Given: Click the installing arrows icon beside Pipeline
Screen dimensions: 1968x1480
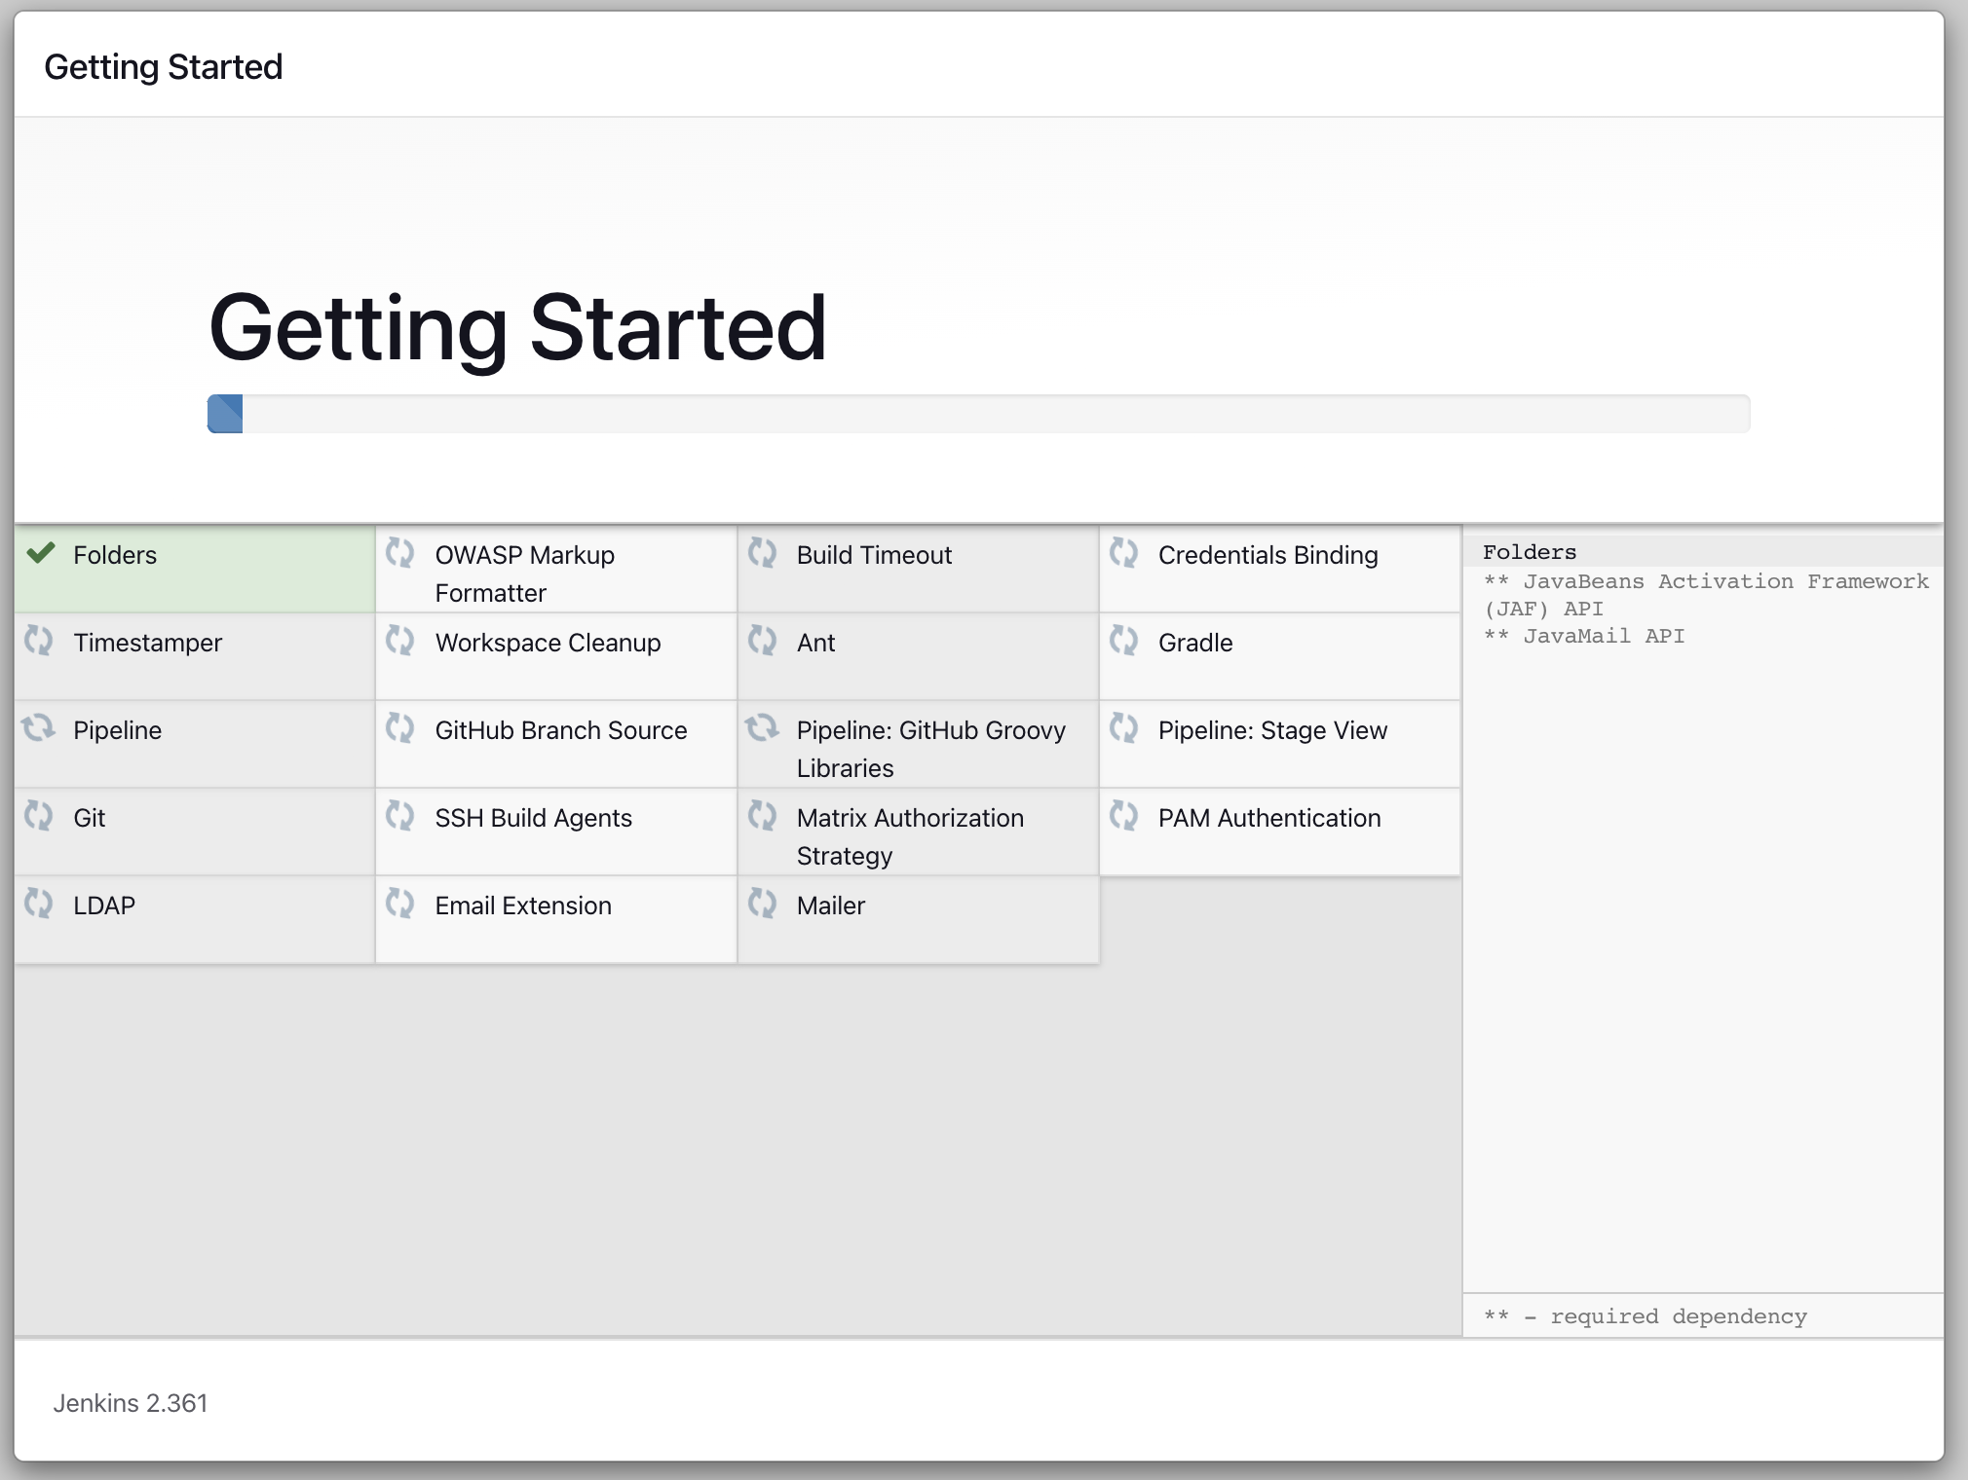Looking at the screenshot, I should click(39, 728).
